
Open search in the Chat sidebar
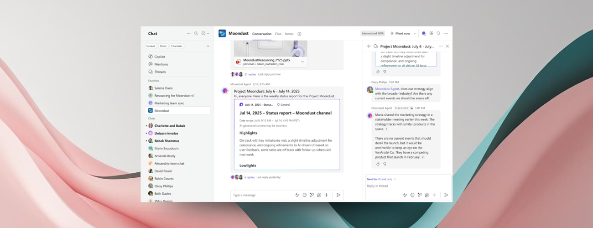pos(196,33)
